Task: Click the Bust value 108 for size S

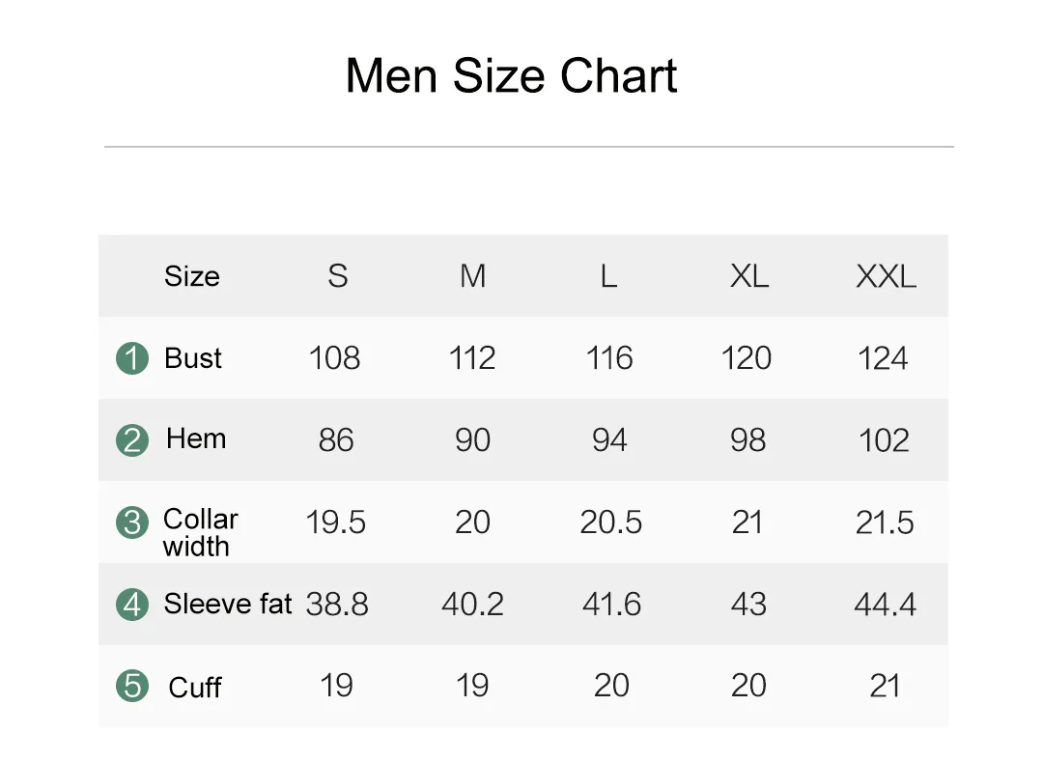Action: pyautogui.click(x=334, y=358)
